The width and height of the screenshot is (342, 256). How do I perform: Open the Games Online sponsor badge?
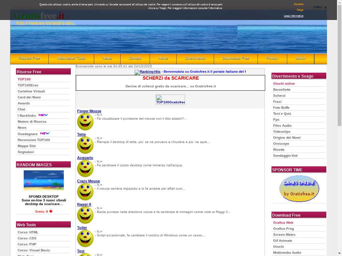point(299,189)
